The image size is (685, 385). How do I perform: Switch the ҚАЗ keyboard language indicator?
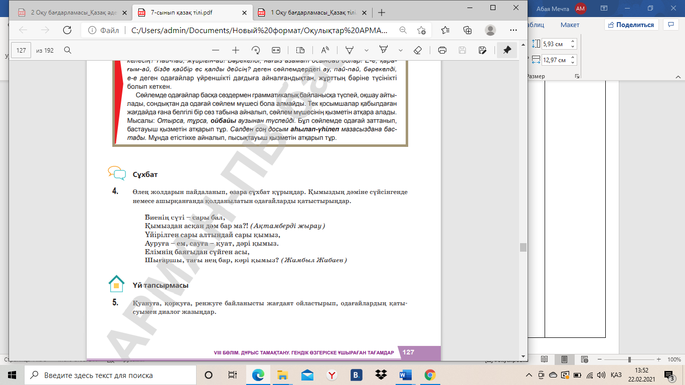(617, 375)
